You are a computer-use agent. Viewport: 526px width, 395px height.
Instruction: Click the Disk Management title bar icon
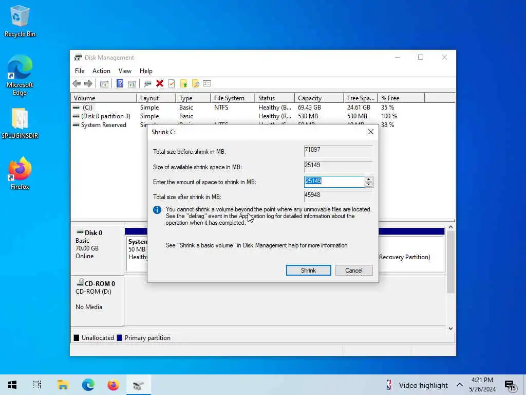point(78,58)
